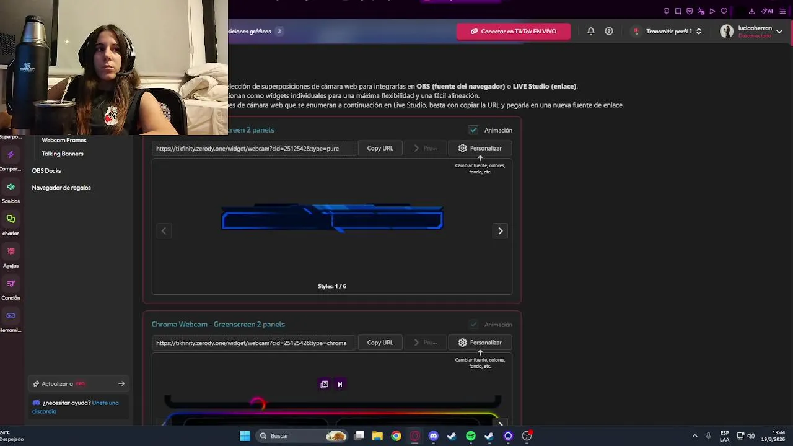Copy URL of the pure webcam widget
This screenshot has height=446, width=793.
380,148
